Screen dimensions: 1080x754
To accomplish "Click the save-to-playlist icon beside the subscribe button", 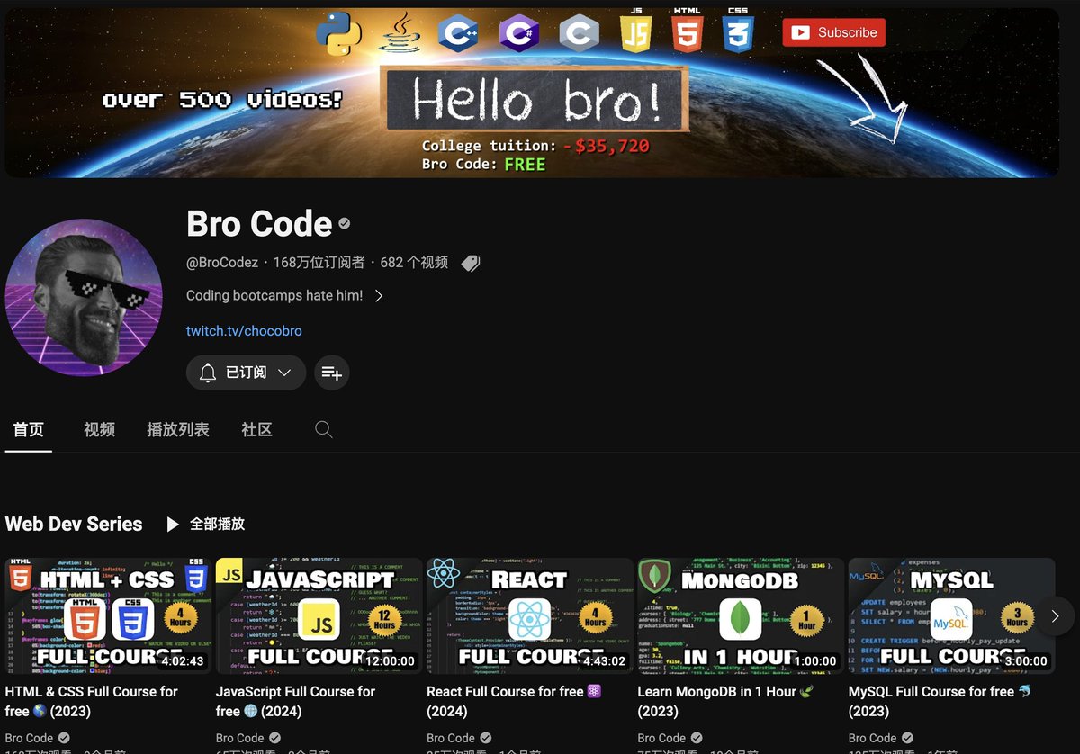I will pos(331,372).
